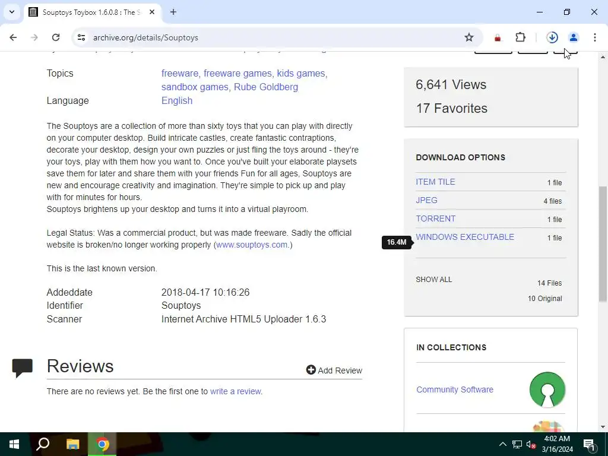Open the taskbar clock and date
Screen dimensions: 608x456
click(557, 444)
